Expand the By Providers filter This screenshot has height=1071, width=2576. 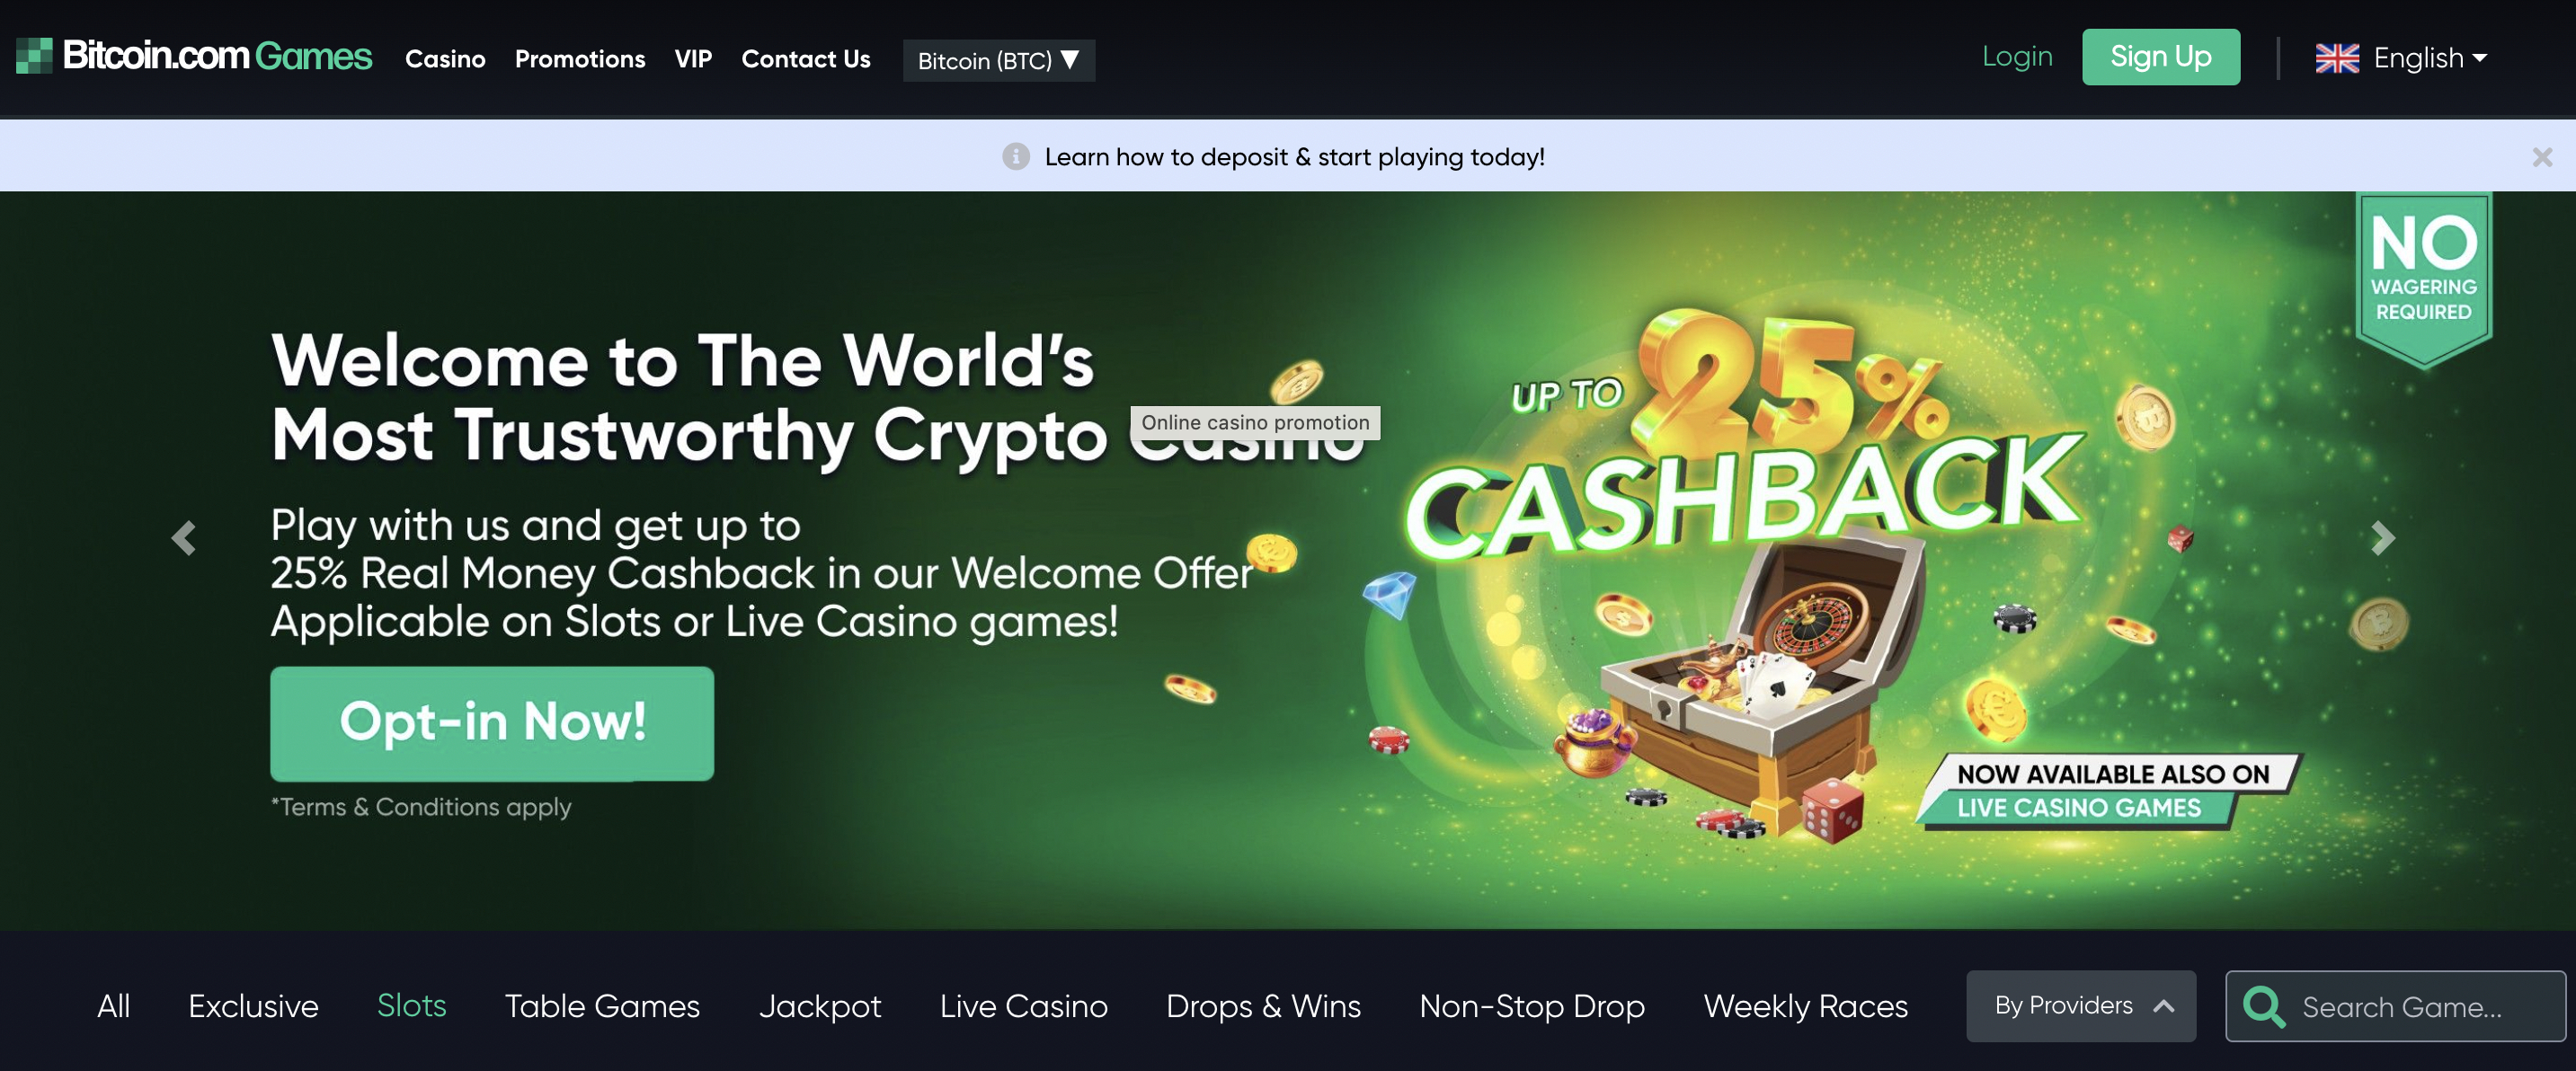tap(2080, 1006)
